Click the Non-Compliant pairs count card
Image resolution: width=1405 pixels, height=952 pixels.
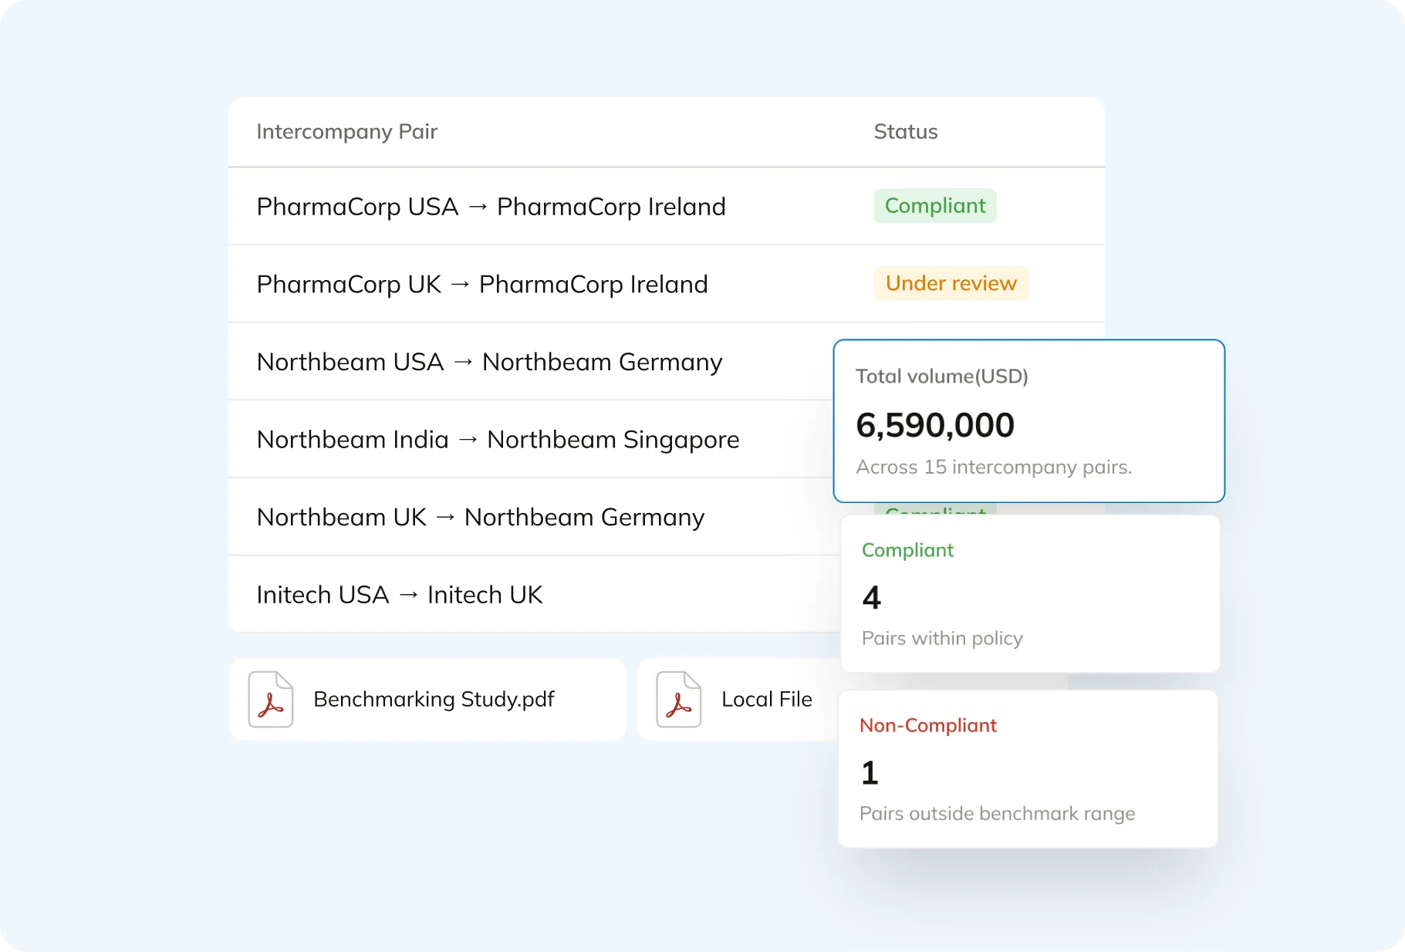point(1028,768)
